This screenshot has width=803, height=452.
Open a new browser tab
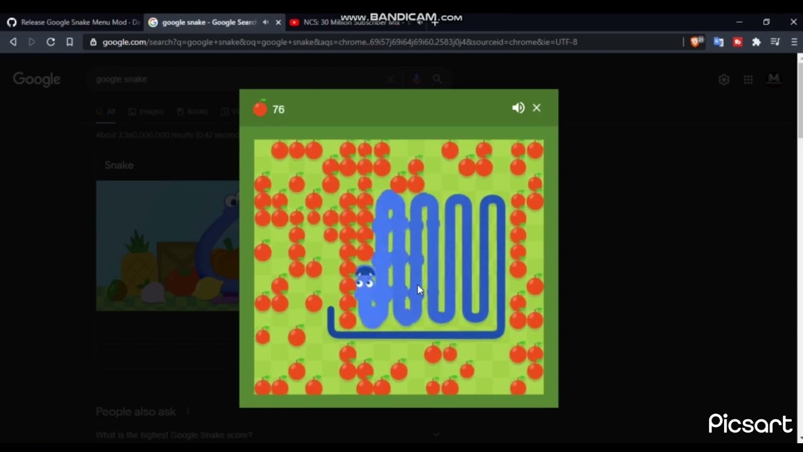tap(435, 22)
